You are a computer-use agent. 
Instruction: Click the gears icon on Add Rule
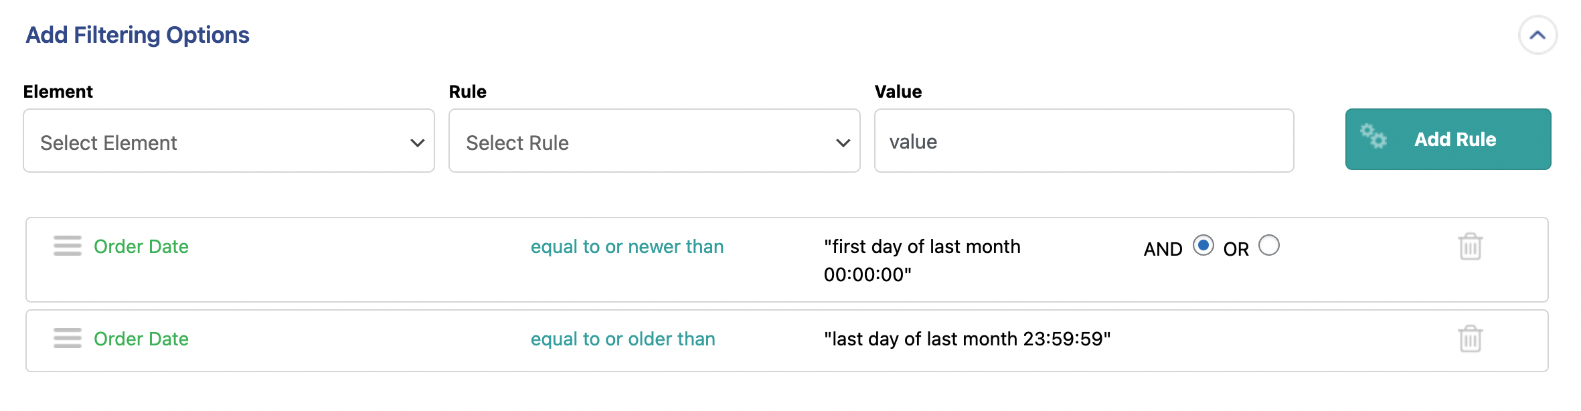click(x=1373, y=137)
